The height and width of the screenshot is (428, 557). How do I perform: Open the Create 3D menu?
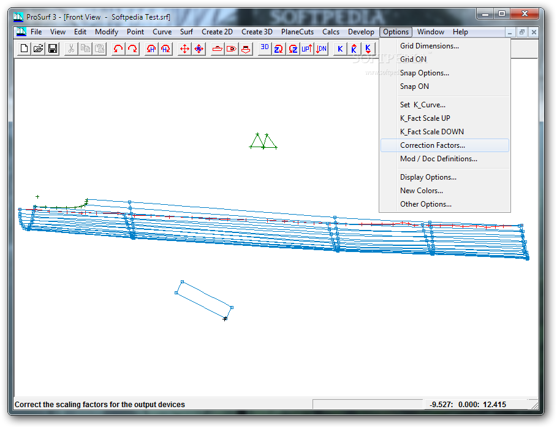point(257,32)
